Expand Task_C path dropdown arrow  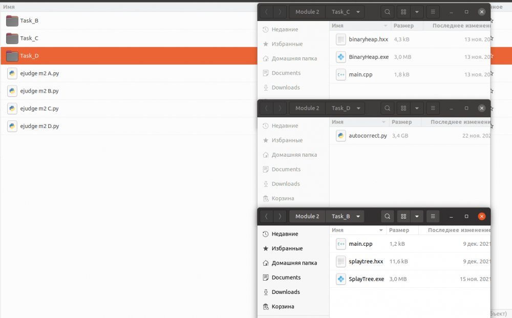pos(358,12)
